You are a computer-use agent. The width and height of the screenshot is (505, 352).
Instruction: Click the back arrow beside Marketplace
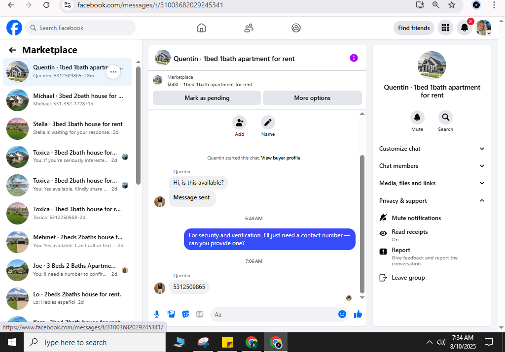coord(12,50)
